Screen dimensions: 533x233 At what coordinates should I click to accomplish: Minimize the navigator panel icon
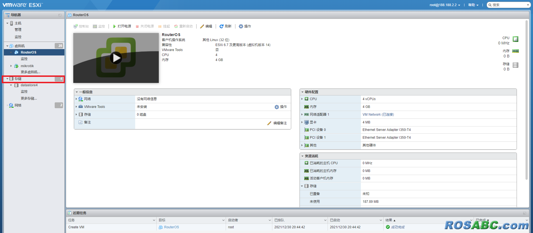point(60,15)
